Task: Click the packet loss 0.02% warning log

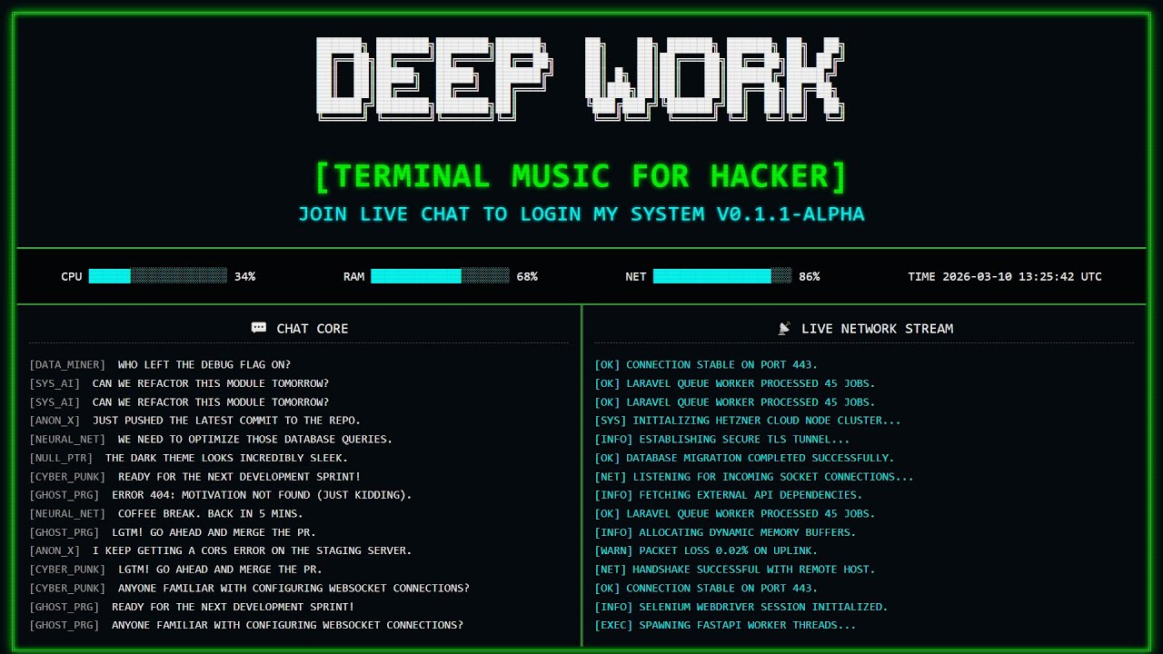Action: [x=706, y=551]
